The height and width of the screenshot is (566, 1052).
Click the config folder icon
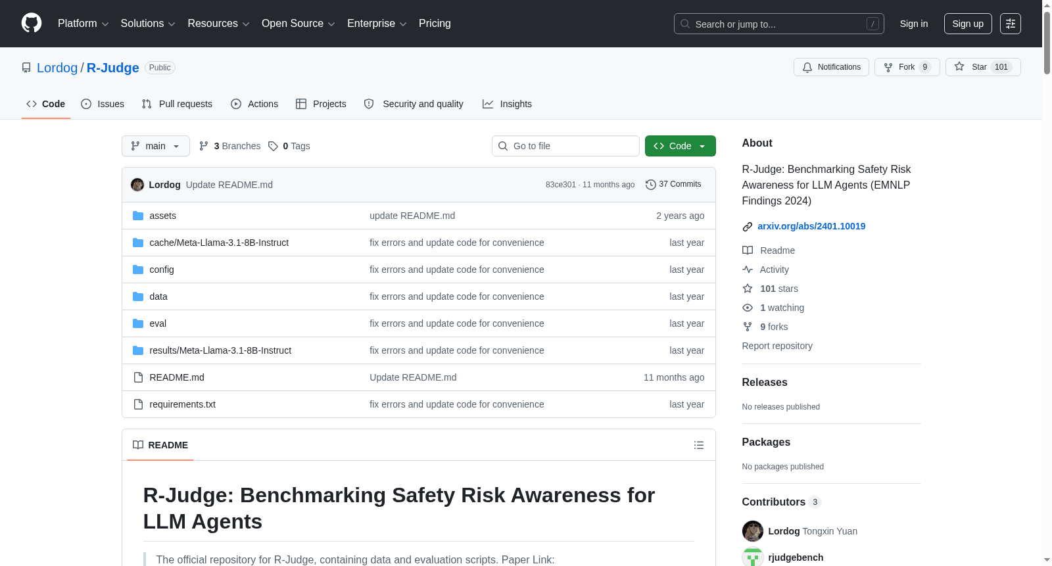click(138, 270)
